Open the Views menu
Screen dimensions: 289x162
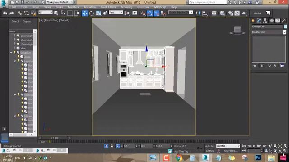point(47,7)
